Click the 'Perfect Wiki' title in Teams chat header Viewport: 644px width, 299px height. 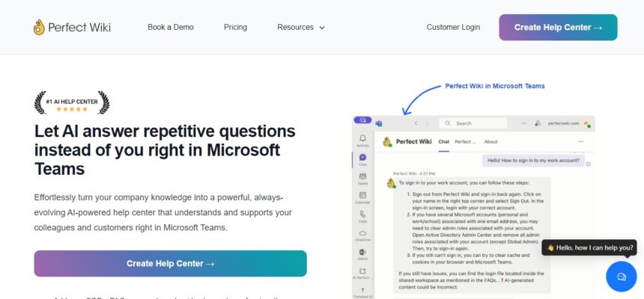tap(413, 141)
